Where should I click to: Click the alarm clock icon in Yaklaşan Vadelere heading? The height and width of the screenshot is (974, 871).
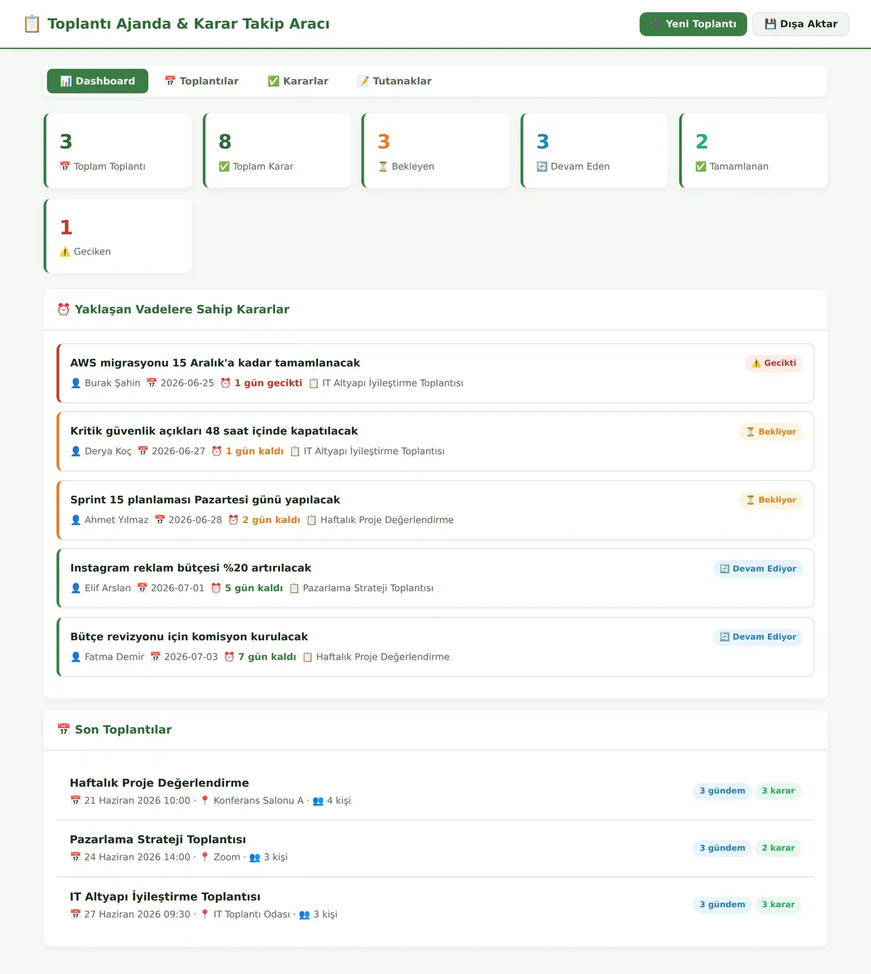[x=64, y=309]
